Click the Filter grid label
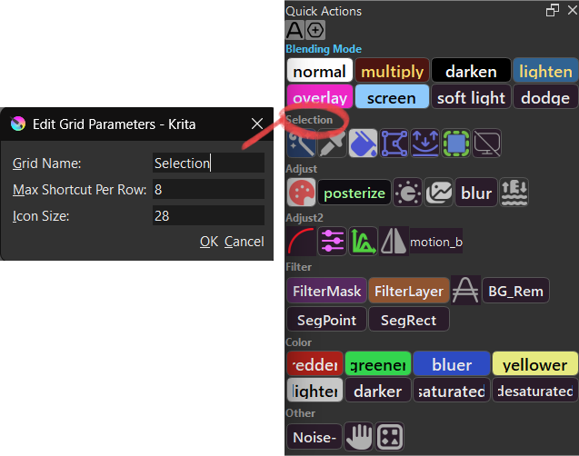This screenshot has height=456, width=579. pyautogui.click(x=298, y=267)
